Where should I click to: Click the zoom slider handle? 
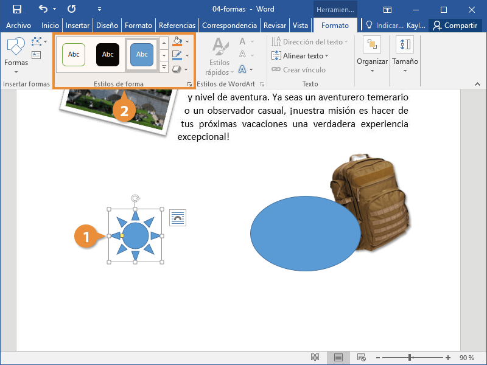(x=410, y=358)
